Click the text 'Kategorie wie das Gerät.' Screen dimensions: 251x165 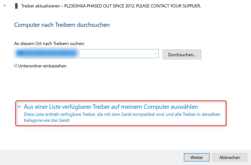pyautogui.click(x=47, y=120)
